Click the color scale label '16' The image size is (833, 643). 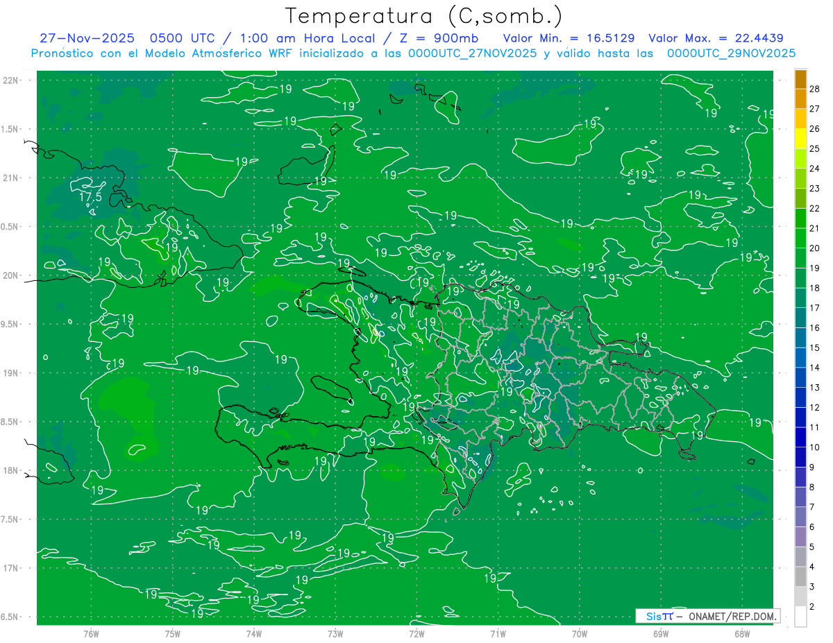(815, 328)
